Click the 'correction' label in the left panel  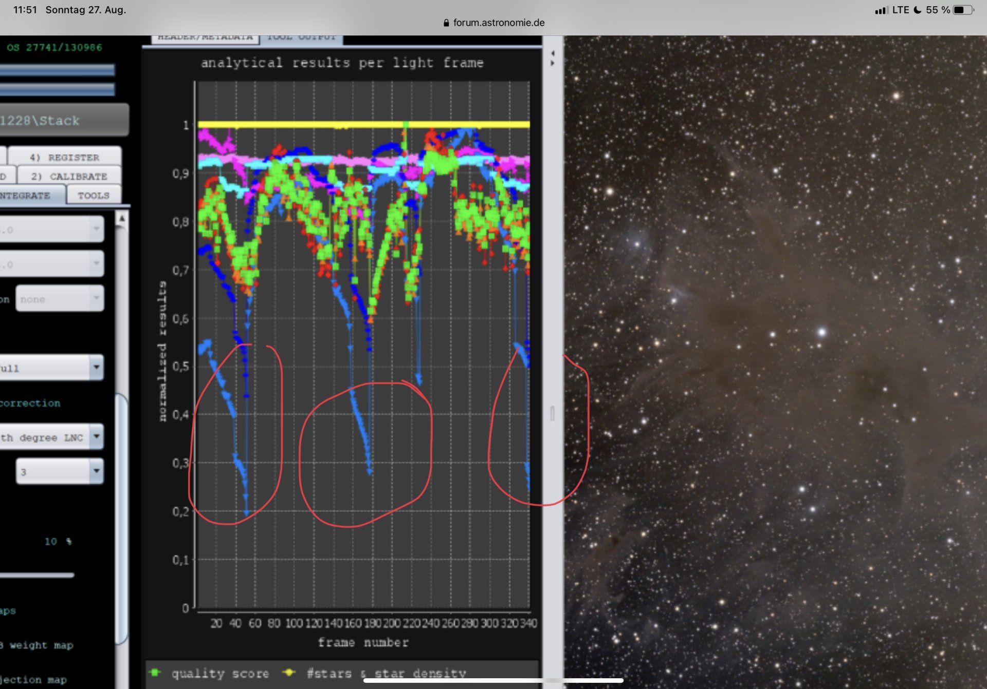tap(30, 403)
